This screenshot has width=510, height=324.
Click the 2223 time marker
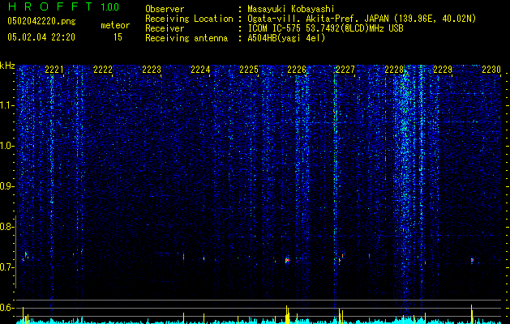(152, 70)
